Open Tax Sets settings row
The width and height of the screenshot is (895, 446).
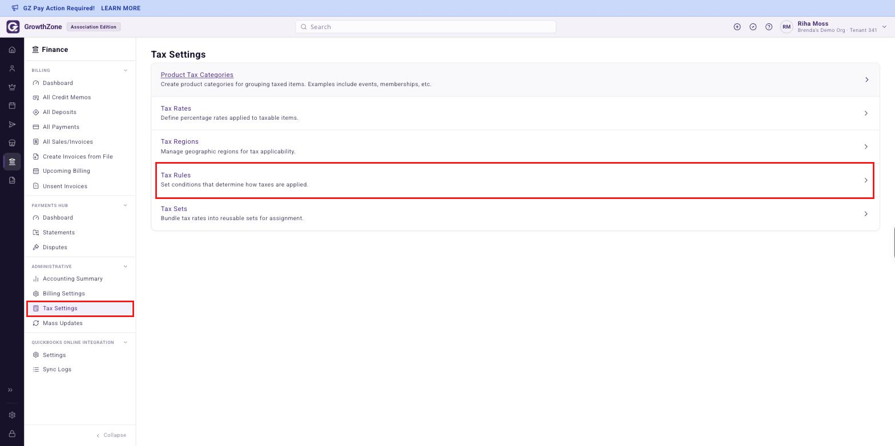(515, 214)
